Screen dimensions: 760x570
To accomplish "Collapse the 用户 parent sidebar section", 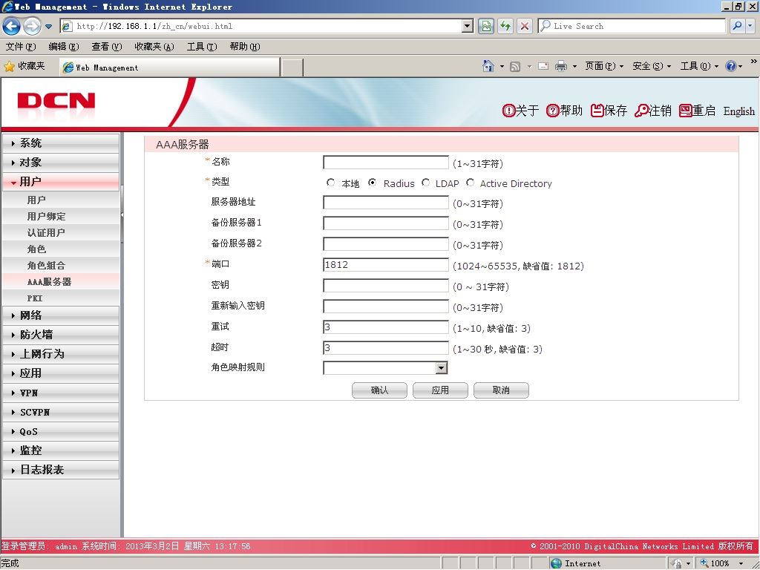I will (61, 182).
